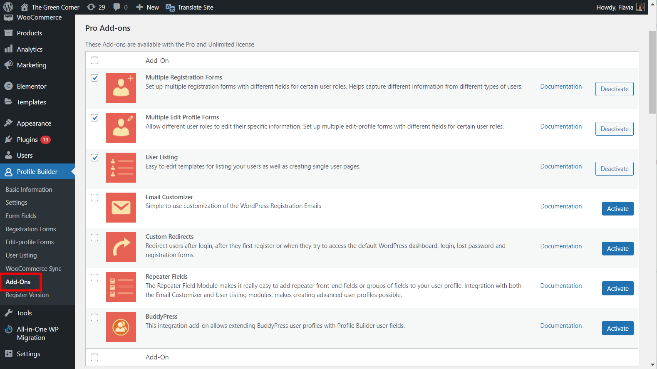Image resolution: width=657 pixels, height=369 pixels.
Task: Uncheck the Multiple Registration Forms checkbox
Action: [x=95, y=78]
